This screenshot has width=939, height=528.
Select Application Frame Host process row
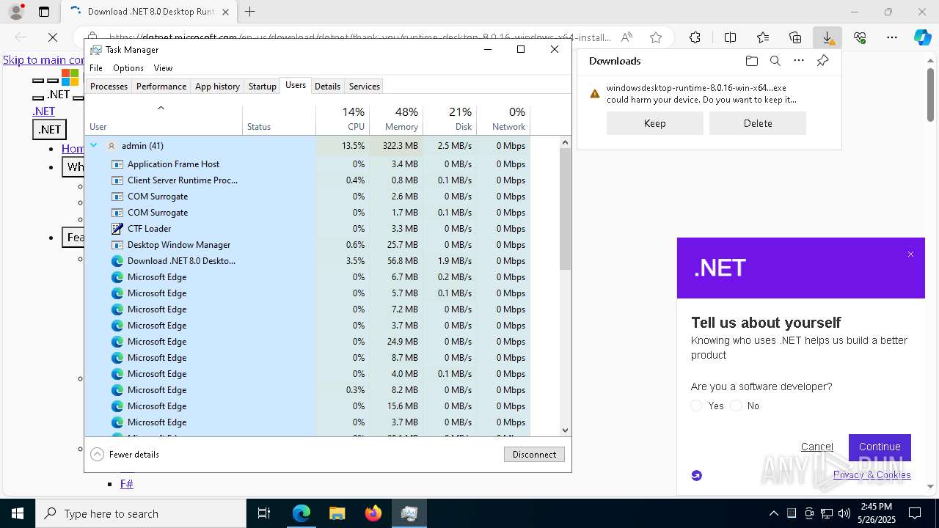tap(307, 164)
